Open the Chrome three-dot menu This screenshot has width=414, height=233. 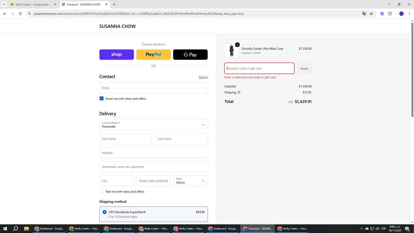tap(409, 14)
